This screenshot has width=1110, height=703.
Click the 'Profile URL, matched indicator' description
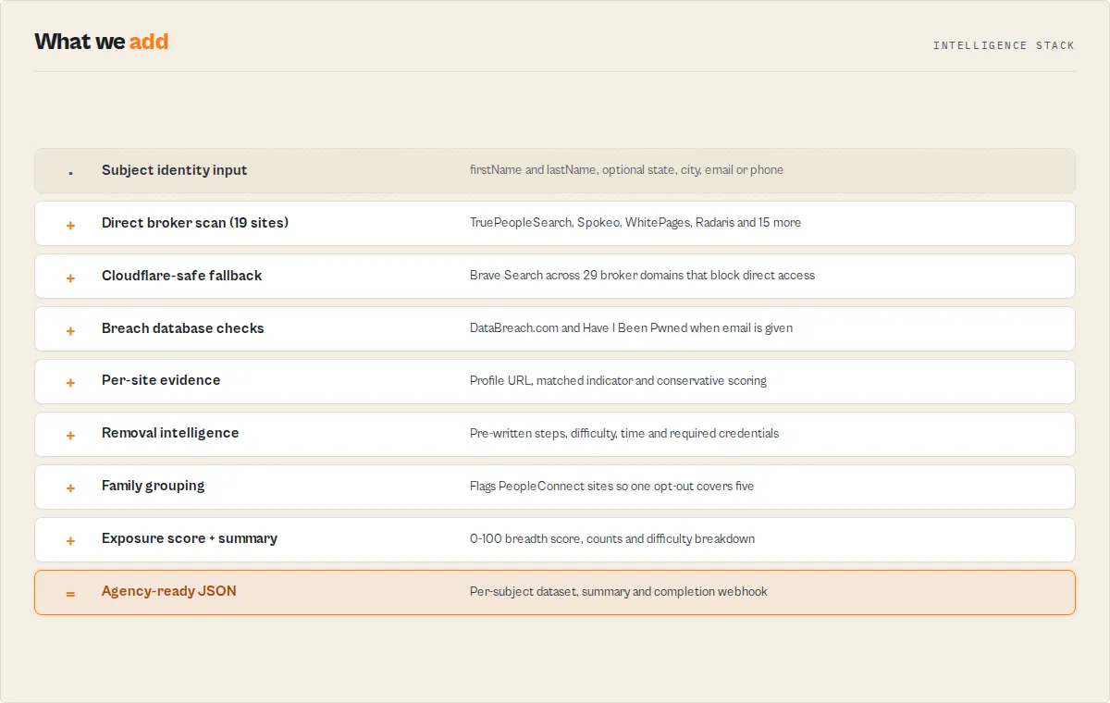coord(618,381)
